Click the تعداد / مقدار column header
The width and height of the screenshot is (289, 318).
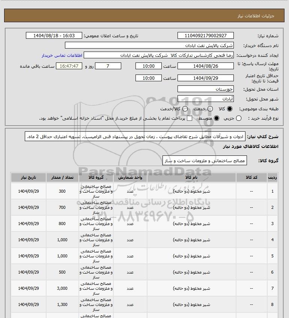(x=62, y=178)
